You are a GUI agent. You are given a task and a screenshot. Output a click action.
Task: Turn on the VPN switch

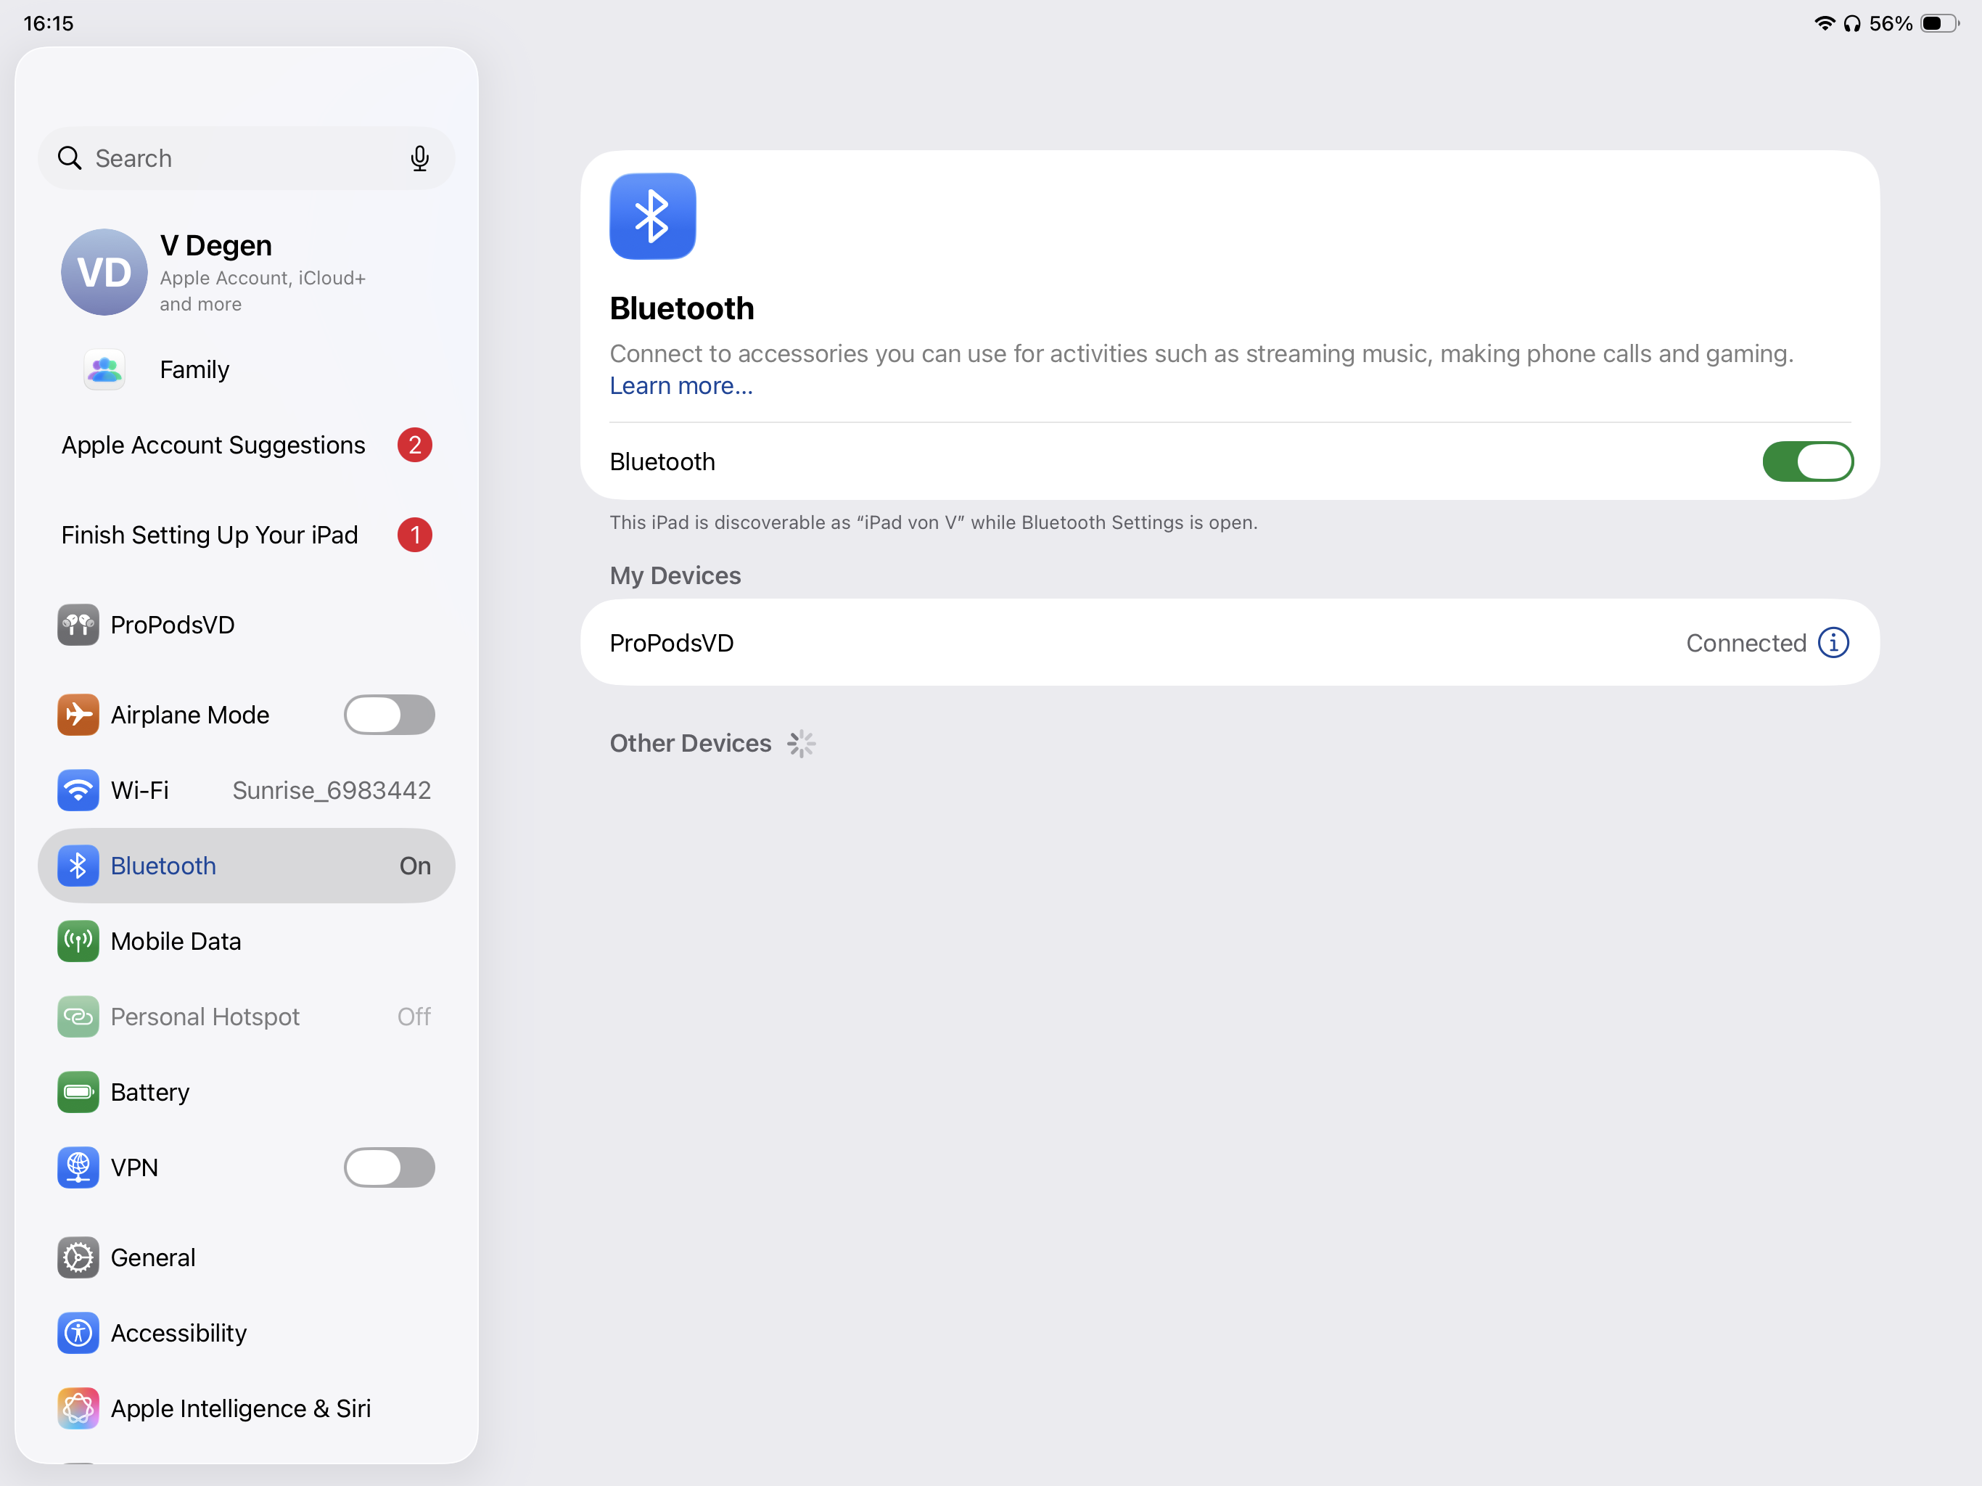click(389, 1167)
